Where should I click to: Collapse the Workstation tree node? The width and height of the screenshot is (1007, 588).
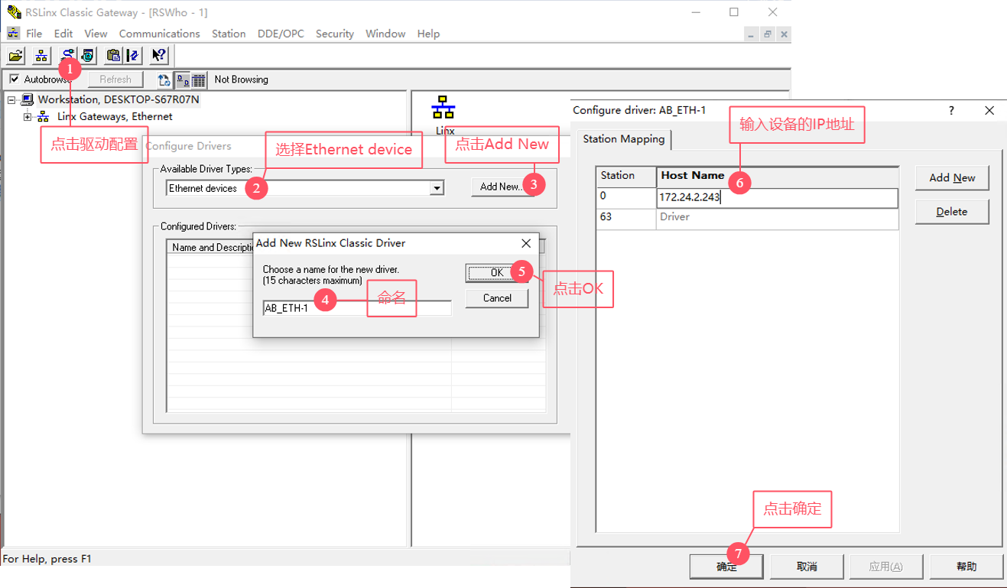pyautogui.click(x=11, y=99)
